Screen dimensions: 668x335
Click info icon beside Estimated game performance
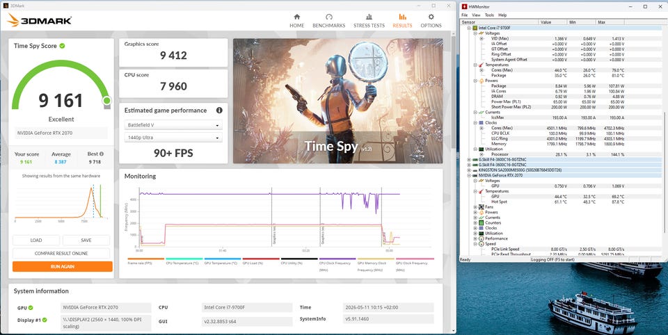coord(219,111)
